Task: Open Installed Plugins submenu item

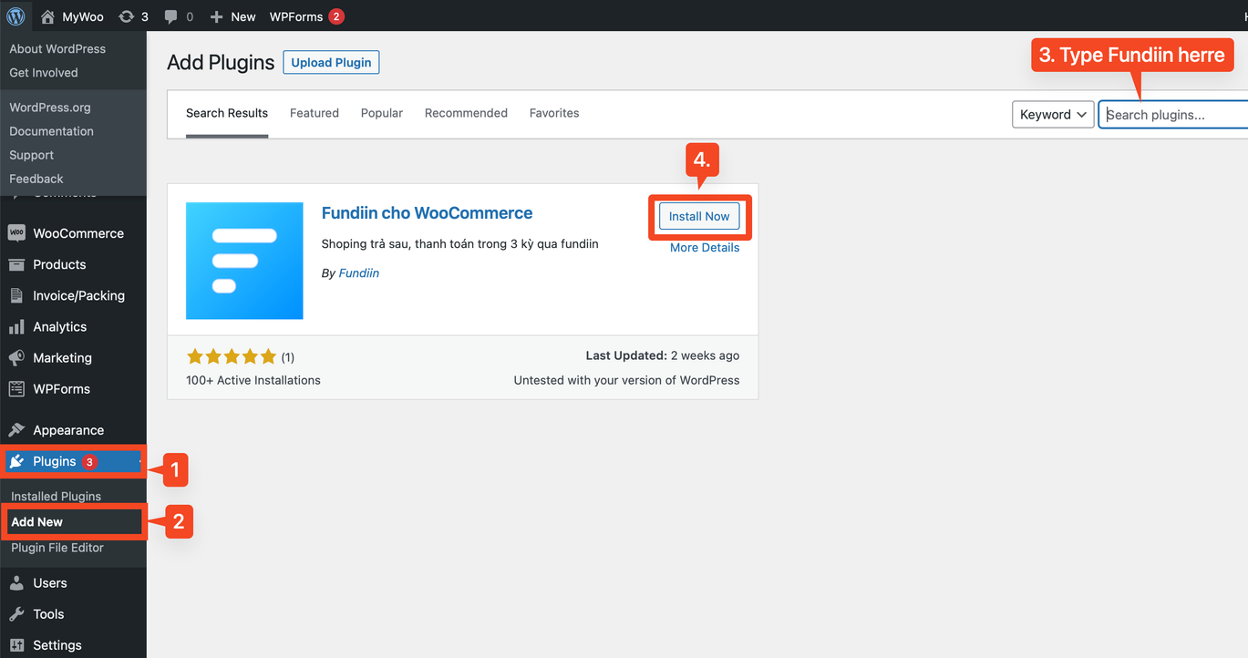Action: 57,497
